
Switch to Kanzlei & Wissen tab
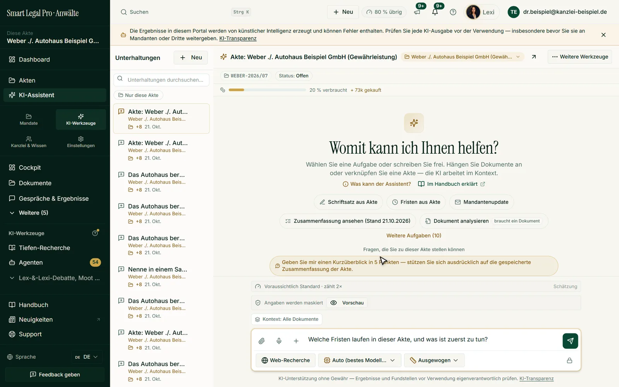coord(29,142)
